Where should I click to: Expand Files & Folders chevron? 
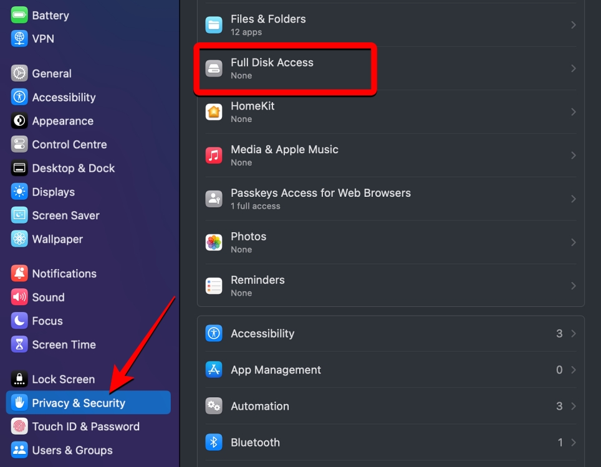click(x=573, y=25)
